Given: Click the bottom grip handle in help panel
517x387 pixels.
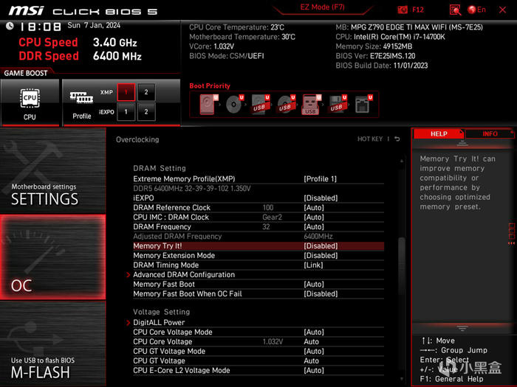Looking at the screenshot, I should coord(462,329).
